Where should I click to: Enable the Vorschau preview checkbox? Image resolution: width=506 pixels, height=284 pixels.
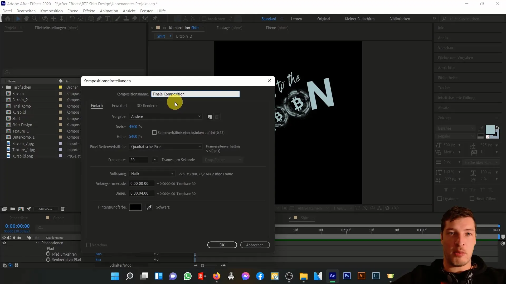[x=88, y=245]
